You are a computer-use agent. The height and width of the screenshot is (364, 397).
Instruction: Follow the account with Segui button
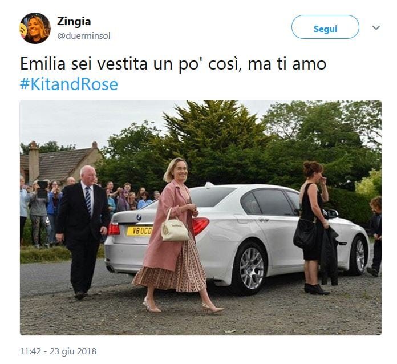click(x=325, y=27)
